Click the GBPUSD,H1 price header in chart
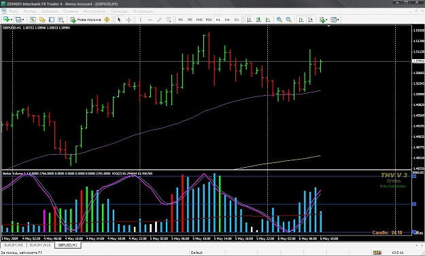 (x=36, y=28)
